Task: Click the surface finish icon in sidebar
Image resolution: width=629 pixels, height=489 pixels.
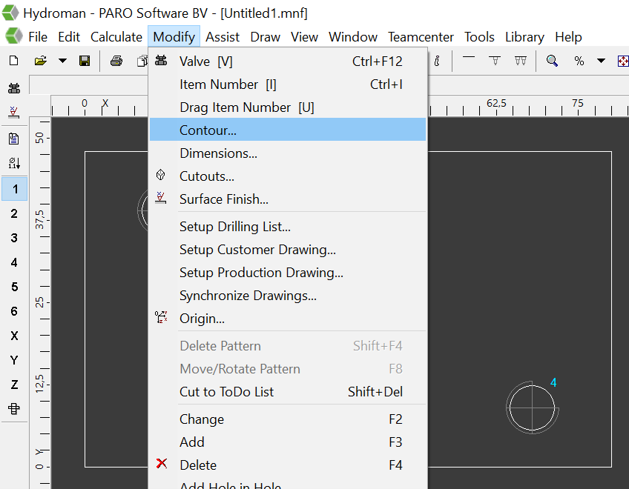Action: click(x=13, y=112)
